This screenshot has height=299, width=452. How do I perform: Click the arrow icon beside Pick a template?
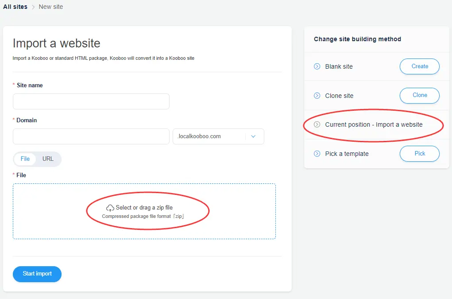coord(317,154)
